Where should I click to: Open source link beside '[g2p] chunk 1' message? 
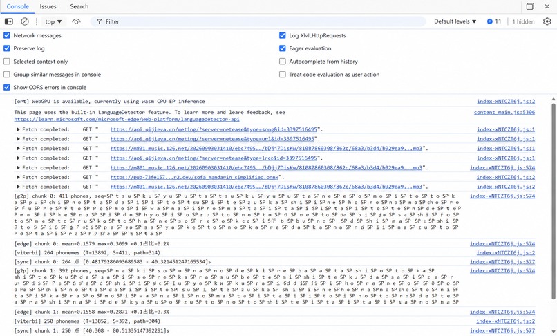502,270
